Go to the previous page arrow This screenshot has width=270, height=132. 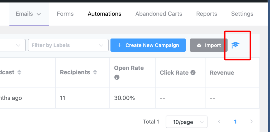[219, 122]
